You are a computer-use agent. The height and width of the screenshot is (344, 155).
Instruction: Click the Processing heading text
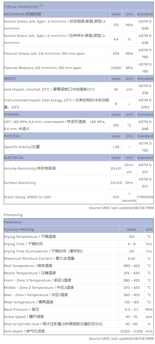coord(13,215)
